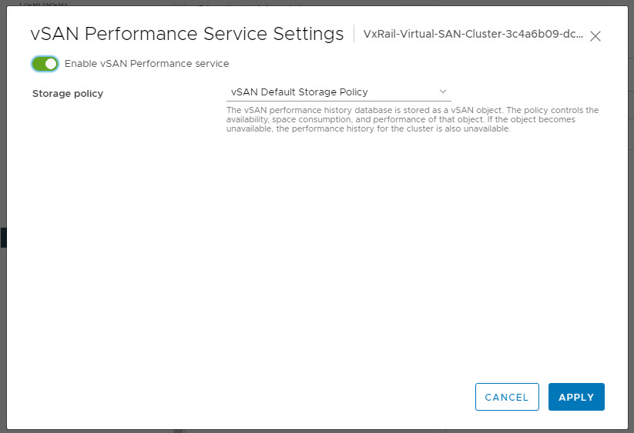Select "vSAN Default Storage Policy" text
This screenshot has height=433, width=634.
click(x=299, y=92)
